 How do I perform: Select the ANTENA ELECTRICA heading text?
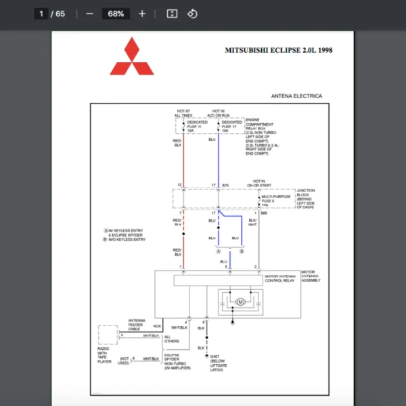[x=296, y=96]
